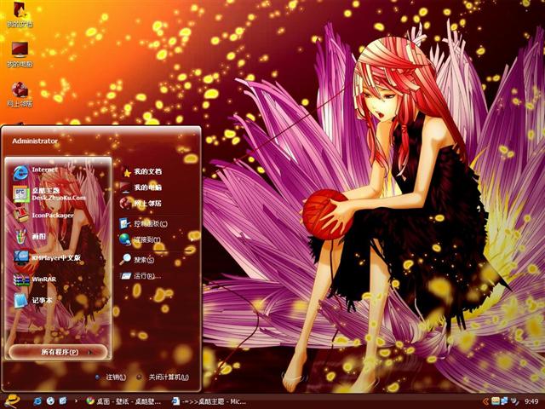This screenshot has width=545, height=409.
Task: Open 搜索(S) search
Action: point(136,260)
